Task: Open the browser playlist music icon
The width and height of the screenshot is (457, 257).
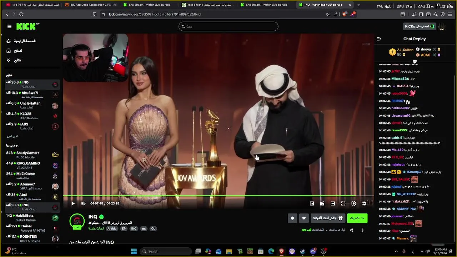Action: [x=414, y=14]
